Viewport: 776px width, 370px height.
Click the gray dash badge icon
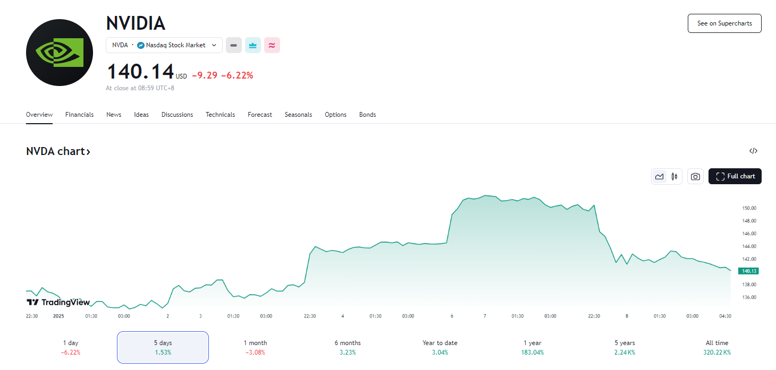[234, 45]
